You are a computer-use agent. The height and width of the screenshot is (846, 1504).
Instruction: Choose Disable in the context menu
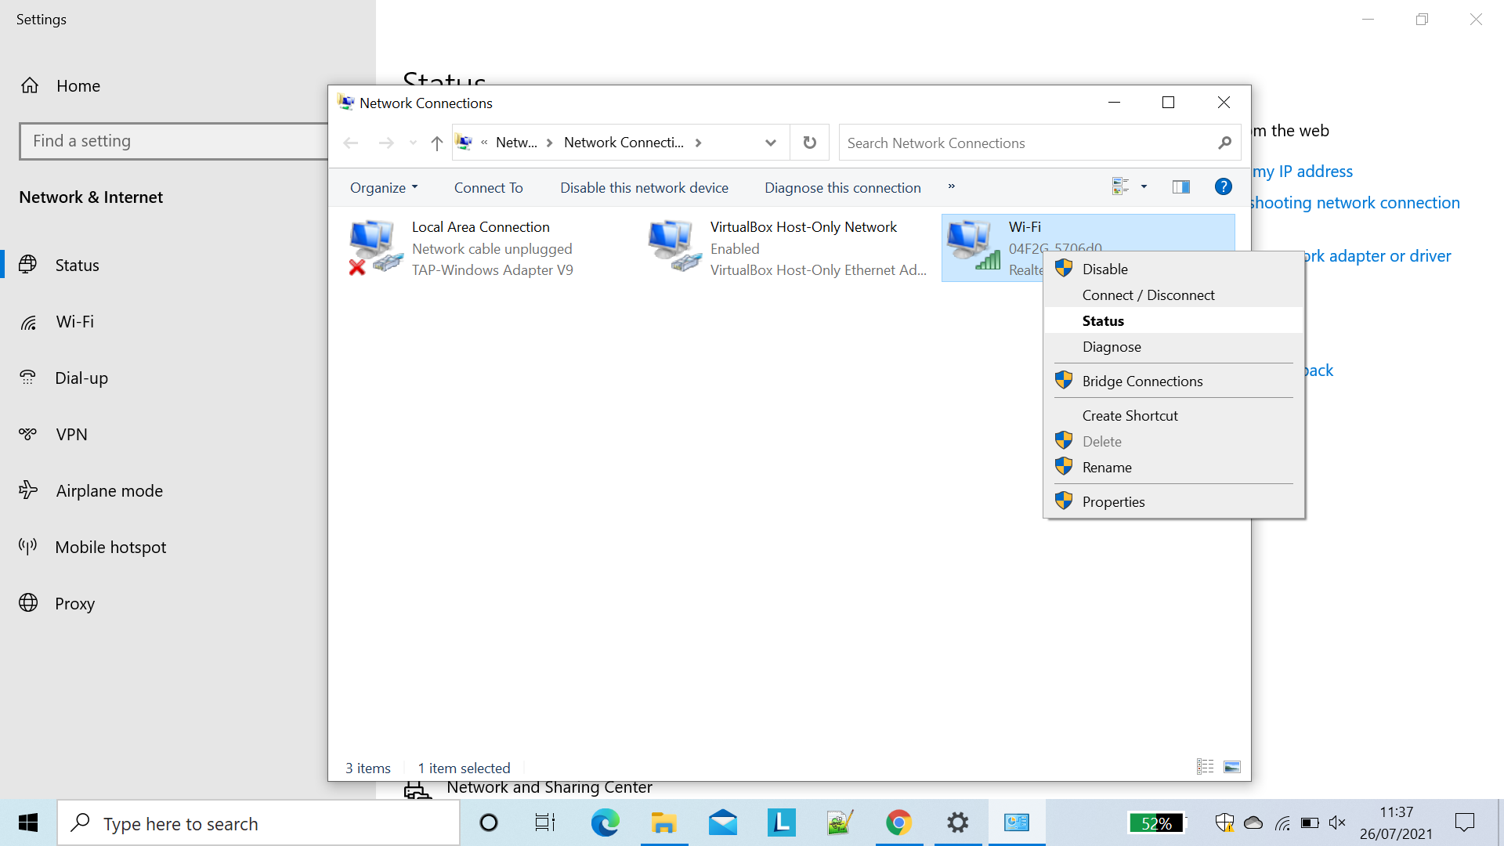1104,269
